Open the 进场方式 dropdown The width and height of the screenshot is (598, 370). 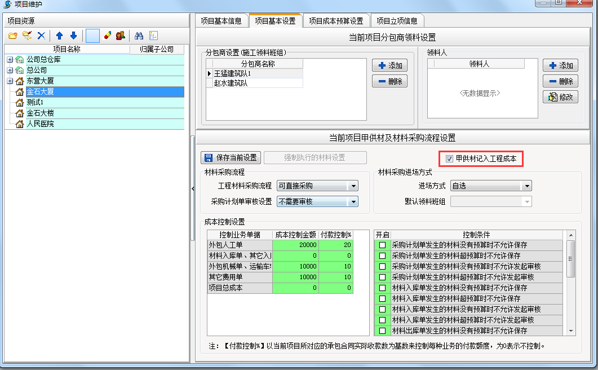point(526,186)
